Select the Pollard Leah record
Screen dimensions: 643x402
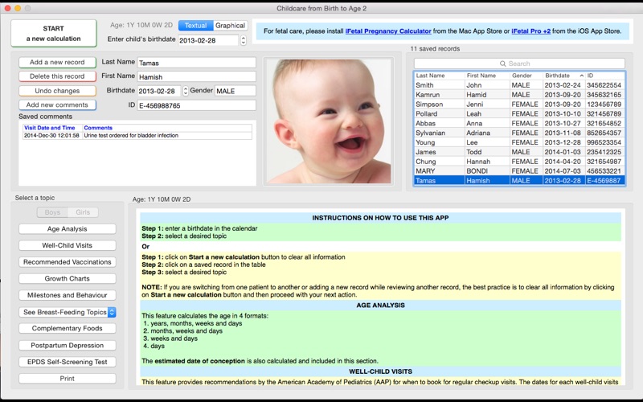pyautogui.click(x=519, y=113)
